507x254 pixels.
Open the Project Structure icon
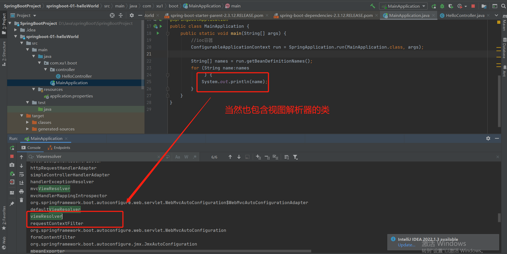point(484,6)
